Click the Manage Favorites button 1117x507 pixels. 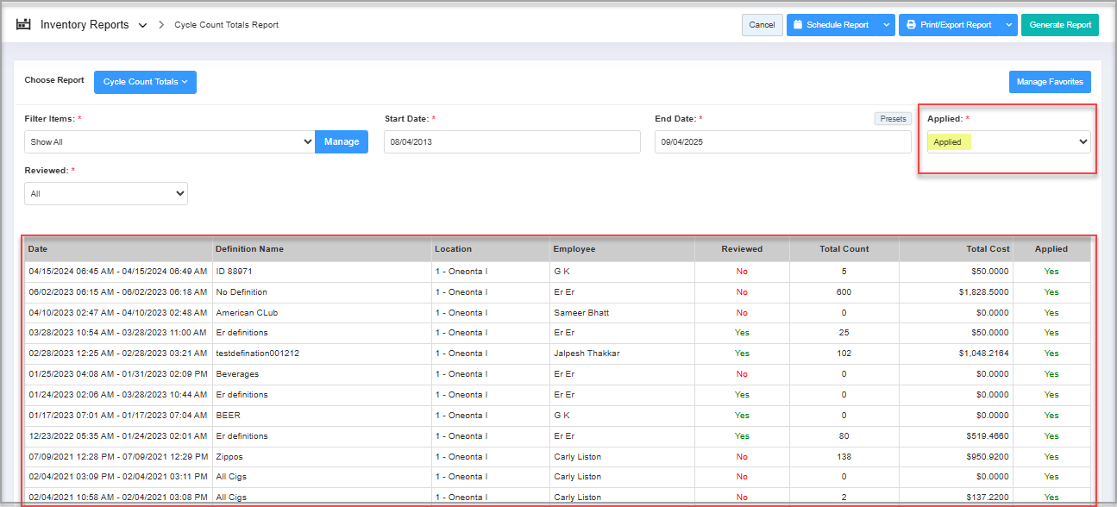point(1049,82)
